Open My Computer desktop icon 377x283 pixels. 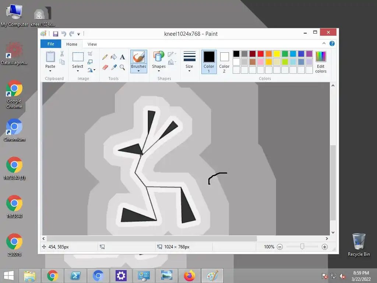(14, 15)
